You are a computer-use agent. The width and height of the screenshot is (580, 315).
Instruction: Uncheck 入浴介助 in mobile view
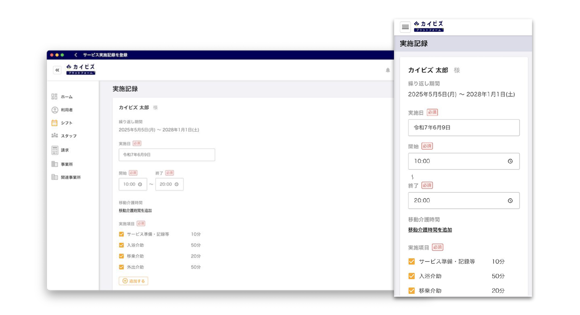pyautogui.click(x=411, y=276)
